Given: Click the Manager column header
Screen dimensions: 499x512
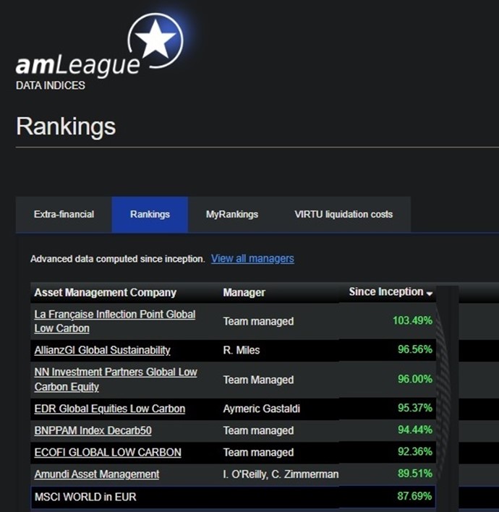Looking at the screenshot, I should [x=244, y=293].
